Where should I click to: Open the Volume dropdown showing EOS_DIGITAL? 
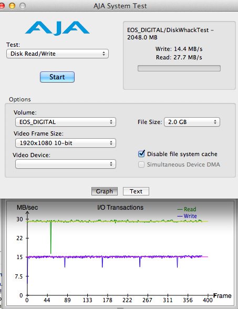tap(65, 122)
